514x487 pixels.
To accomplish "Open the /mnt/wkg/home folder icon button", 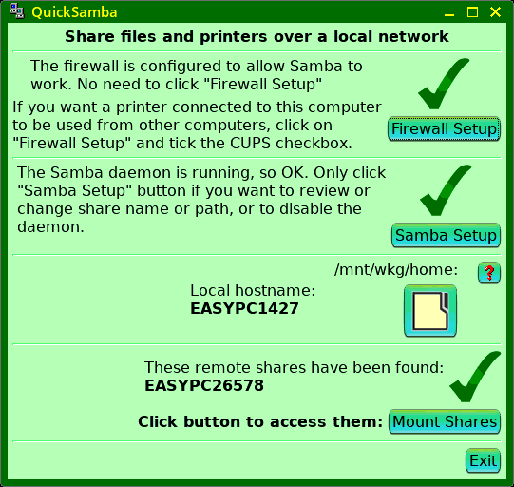I will [x=430, y=311].
